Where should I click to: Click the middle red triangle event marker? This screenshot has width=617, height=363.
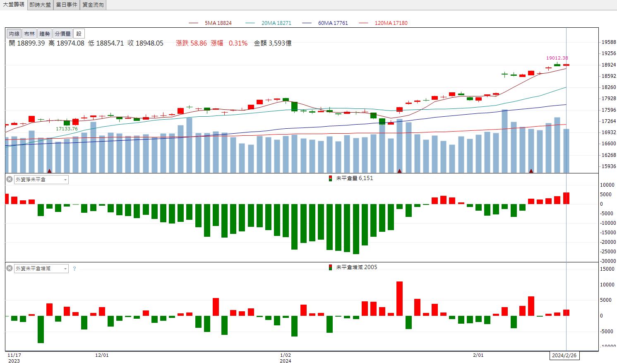400,171
